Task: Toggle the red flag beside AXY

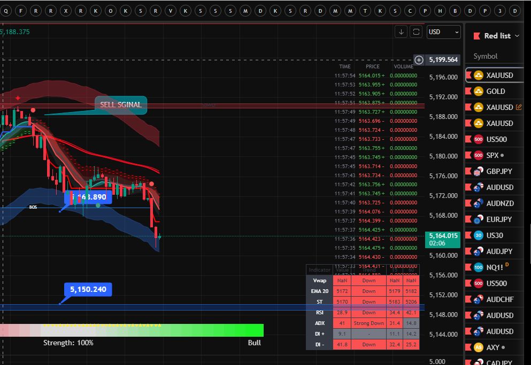Action: click(469, 347)
